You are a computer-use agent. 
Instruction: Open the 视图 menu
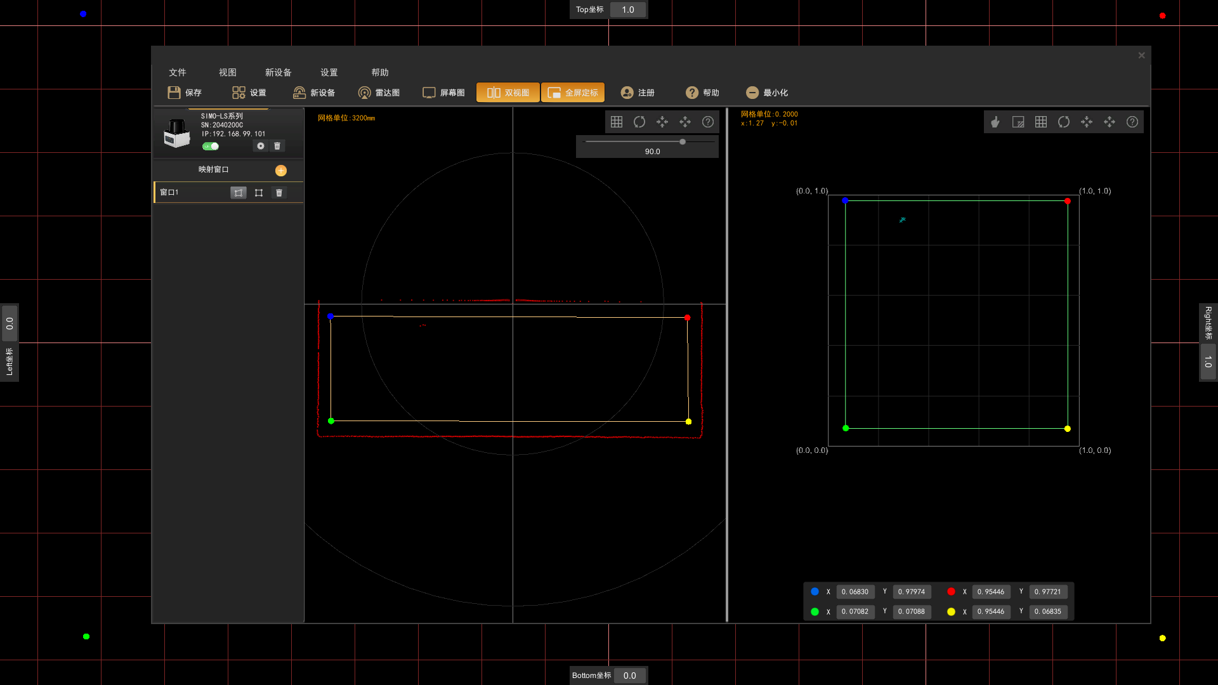[228, 72]
